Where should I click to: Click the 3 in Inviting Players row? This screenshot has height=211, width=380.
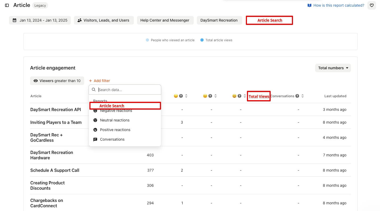coord(182,122)
